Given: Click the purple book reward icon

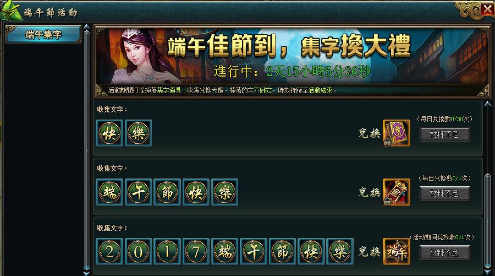Looking at the screenshot, I should point(396,133).
